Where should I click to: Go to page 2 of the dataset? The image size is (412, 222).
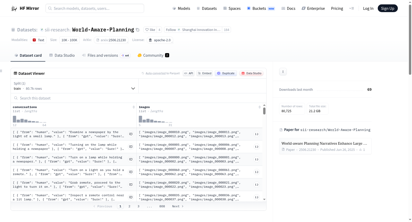pyautogui.click(x=129, y=206)
